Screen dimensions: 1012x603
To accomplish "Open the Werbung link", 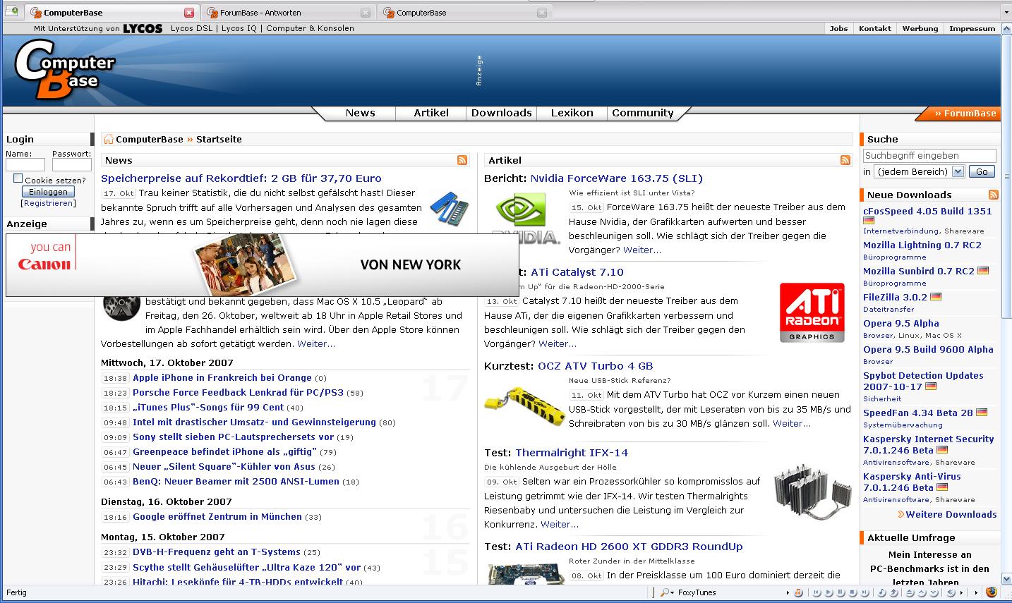I will pyautogui.click(x=920, y=29).
